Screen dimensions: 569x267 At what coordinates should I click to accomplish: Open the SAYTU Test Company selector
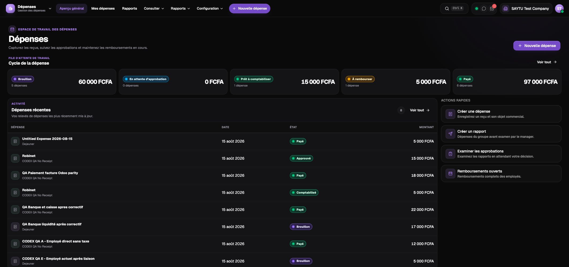(526, 9)
